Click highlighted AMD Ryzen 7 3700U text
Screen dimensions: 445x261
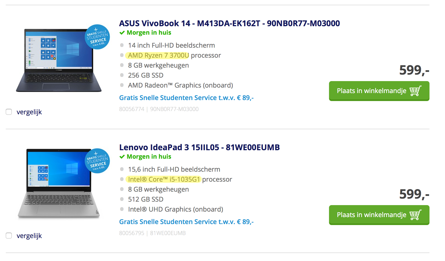coord(158,55)
